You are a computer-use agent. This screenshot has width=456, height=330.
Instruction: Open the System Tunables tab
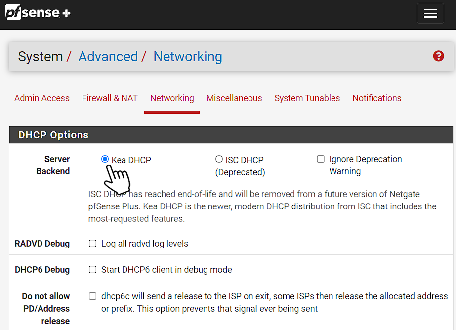307,98
